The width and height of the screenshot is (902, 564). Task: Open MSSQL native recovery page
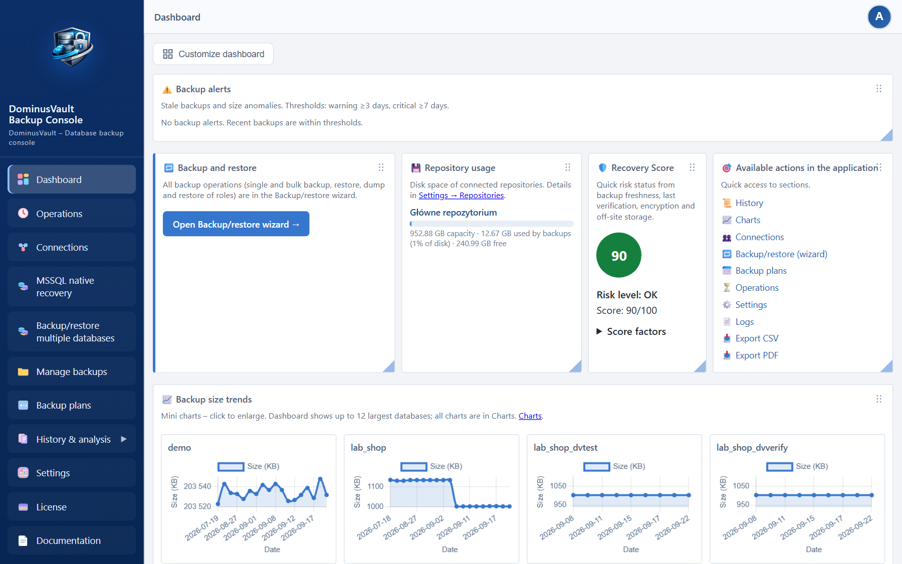pos(72,287)
